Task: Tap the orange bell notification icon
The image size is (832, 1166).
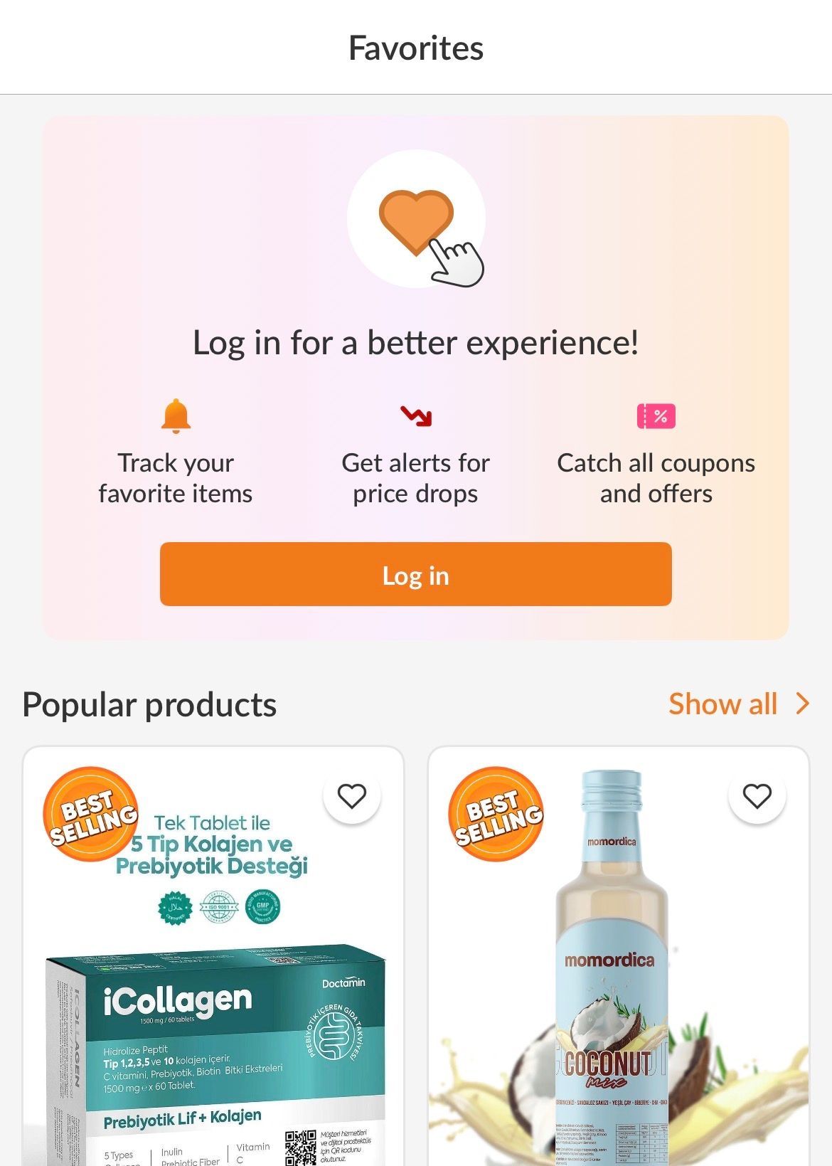Action: click(x=176, y=416)
